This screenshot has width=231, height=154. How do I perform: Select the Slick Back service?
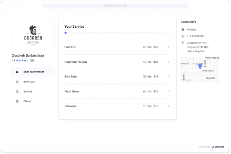pyautogui.click(x=118, y=77)
